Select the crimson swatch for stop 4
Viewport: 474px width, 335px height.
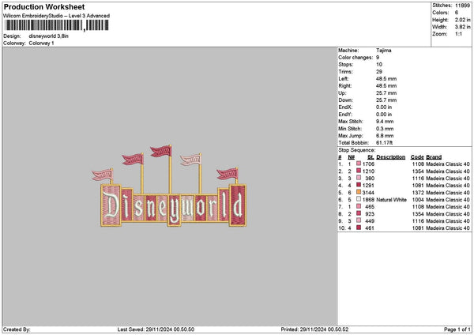point(359,185)
